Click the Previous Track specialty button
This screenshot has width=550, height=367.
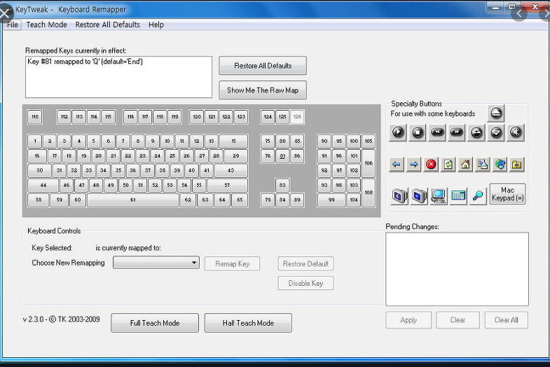437,132
